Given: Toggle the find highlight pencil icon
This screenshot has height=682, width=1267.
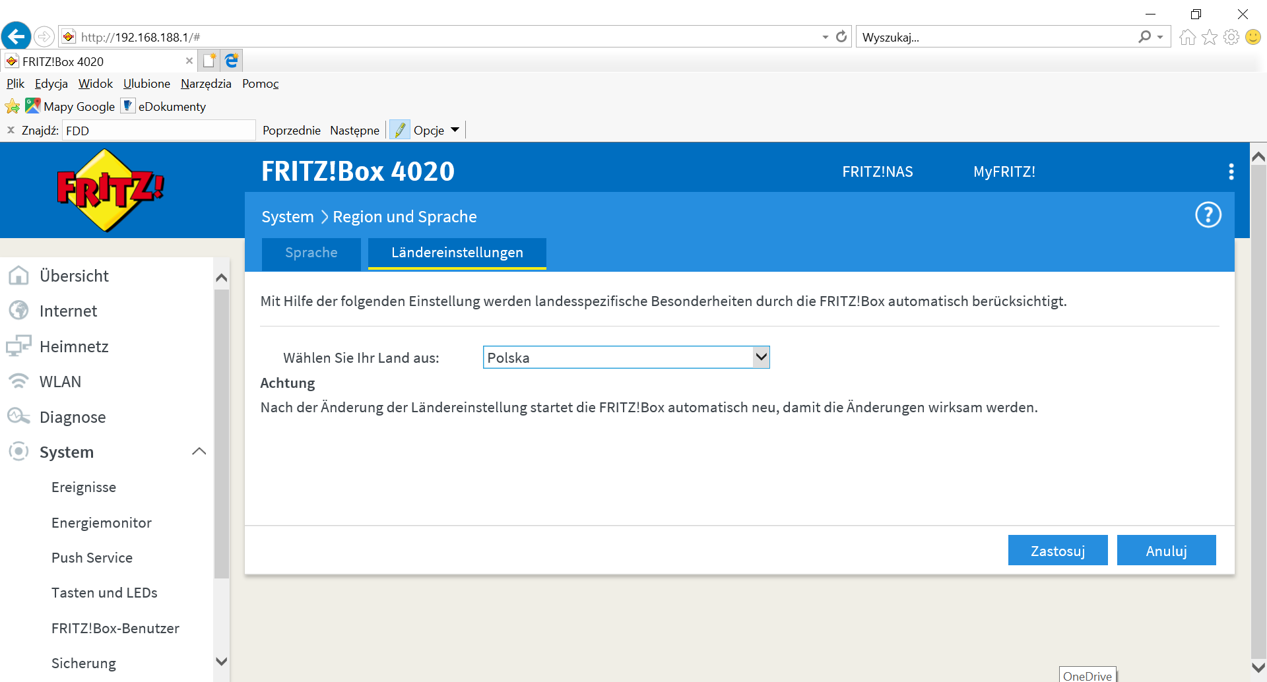Looking at the screenshot, I should (x=400, y=130).
